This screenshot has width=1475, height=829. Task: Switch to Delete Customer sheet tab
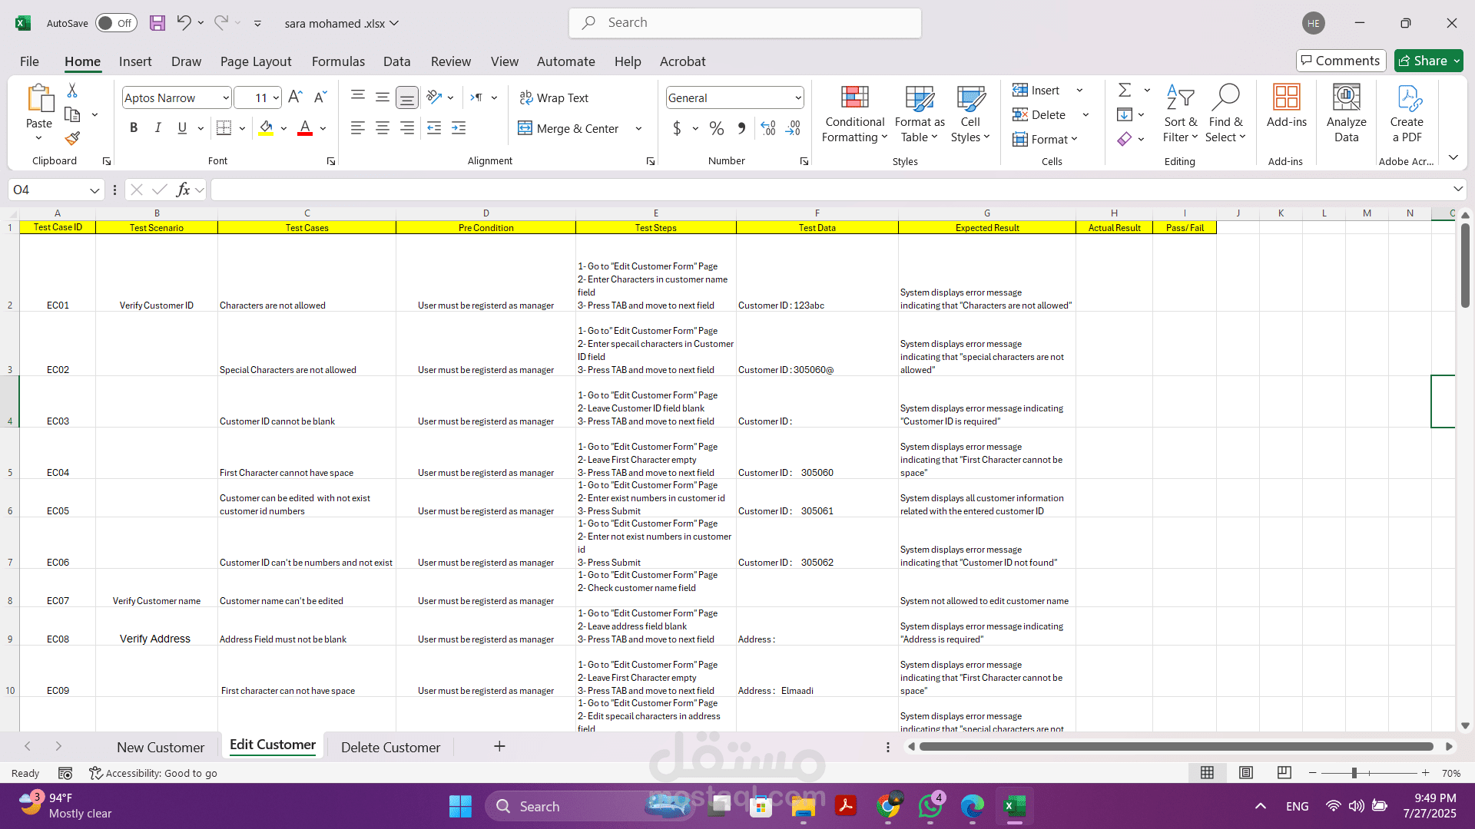click(390, 747)
